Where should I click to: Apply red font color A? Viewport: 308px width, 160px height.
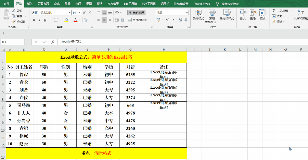point(75,20)
